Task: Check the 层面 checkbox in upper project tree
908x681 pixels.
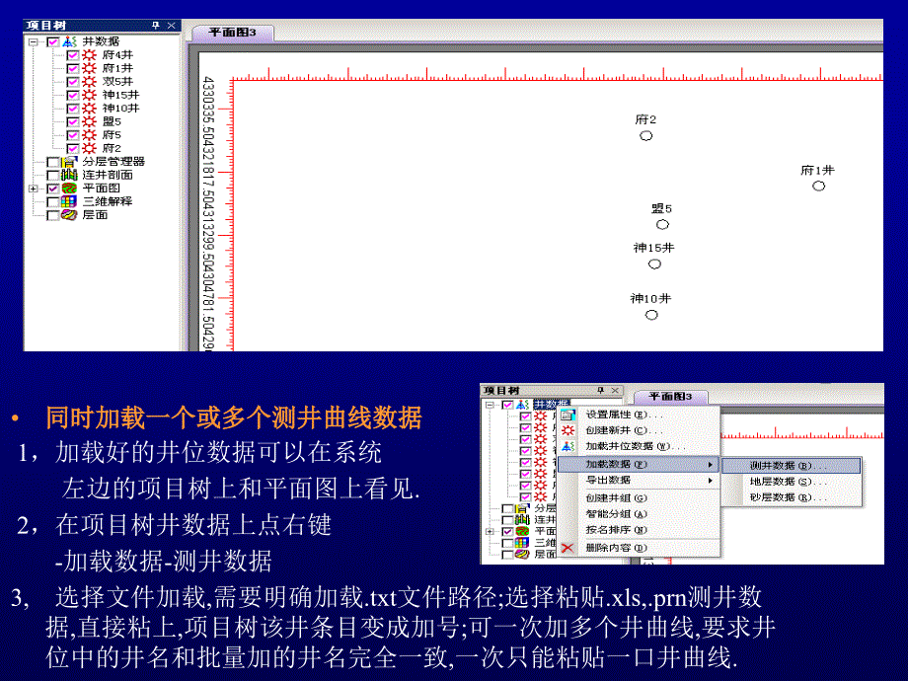Action: (x=52, y=215)
